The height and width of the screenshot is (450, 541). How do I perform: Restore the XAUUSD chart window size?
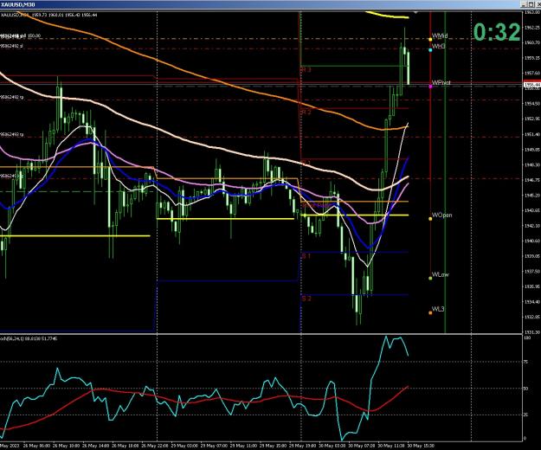click(531, 4)
